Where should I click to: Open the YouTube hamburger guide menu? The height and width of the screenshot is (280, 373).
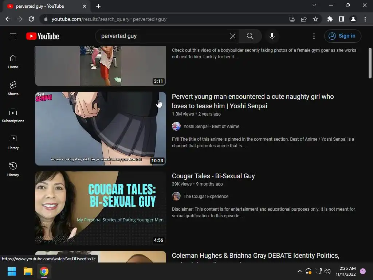[13, 36]
